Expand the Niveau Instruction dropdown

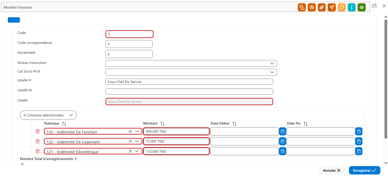point(272,63)
